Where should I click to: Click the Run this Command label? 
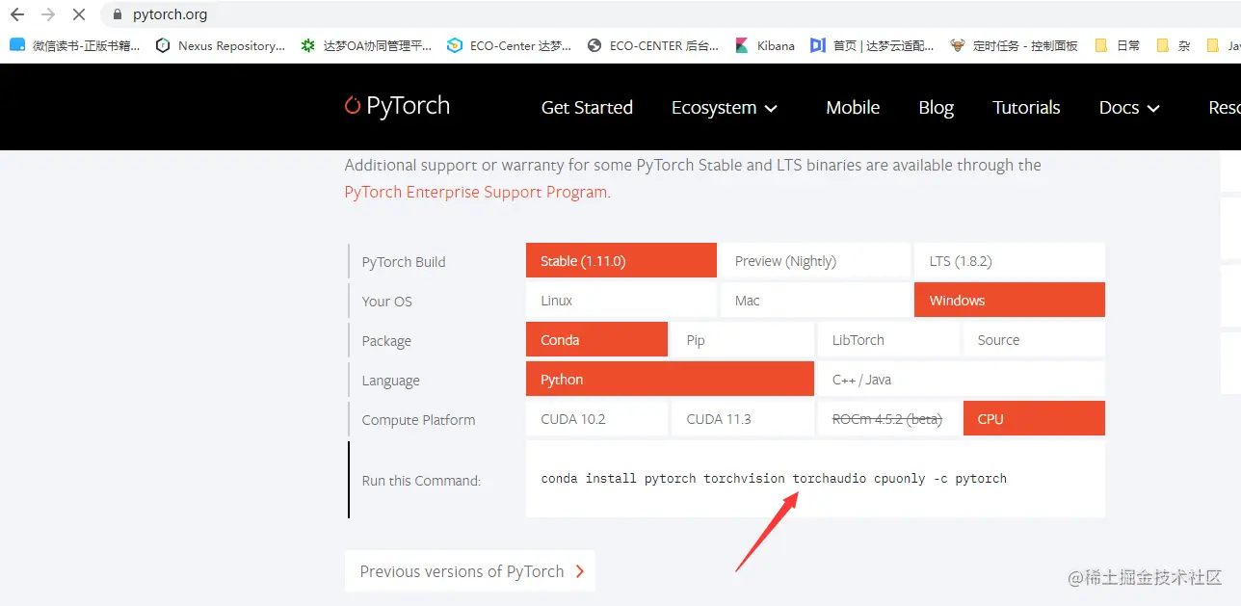(x=421, y=480)
